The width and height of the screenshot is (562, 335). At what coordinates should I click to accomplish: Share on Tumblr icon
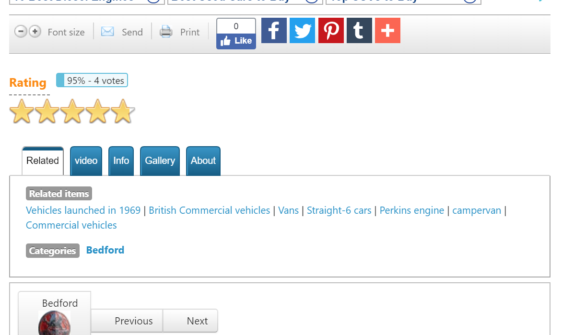point(359,31)
